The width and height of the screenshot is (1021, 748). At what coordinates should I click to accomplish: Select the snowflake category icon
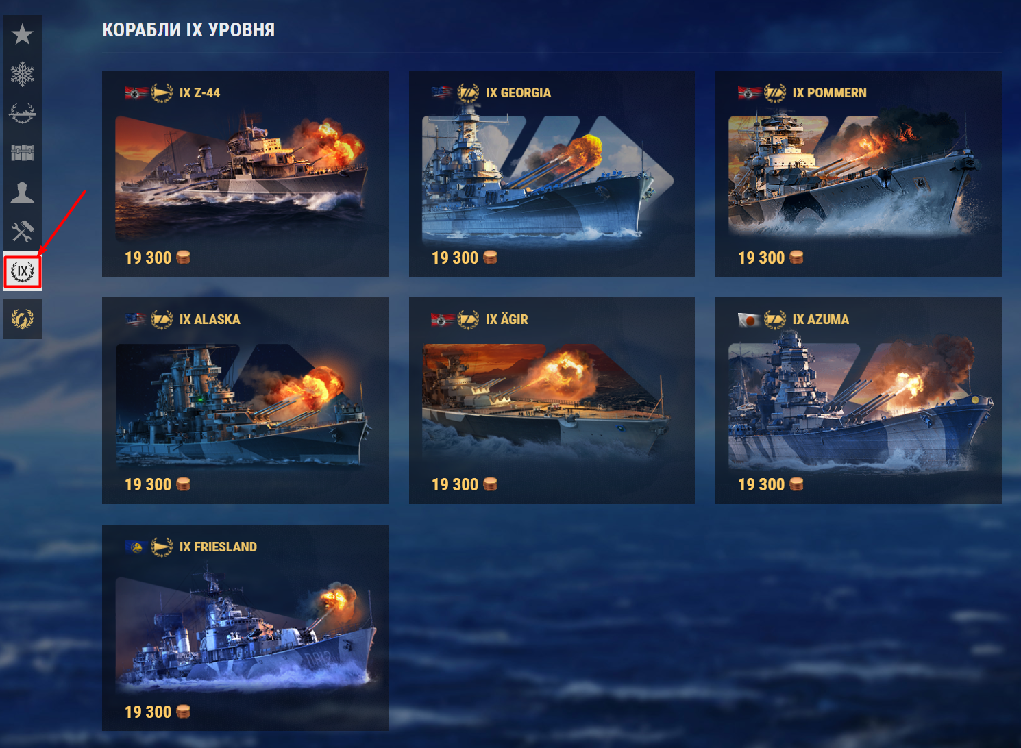click(23, 74)
